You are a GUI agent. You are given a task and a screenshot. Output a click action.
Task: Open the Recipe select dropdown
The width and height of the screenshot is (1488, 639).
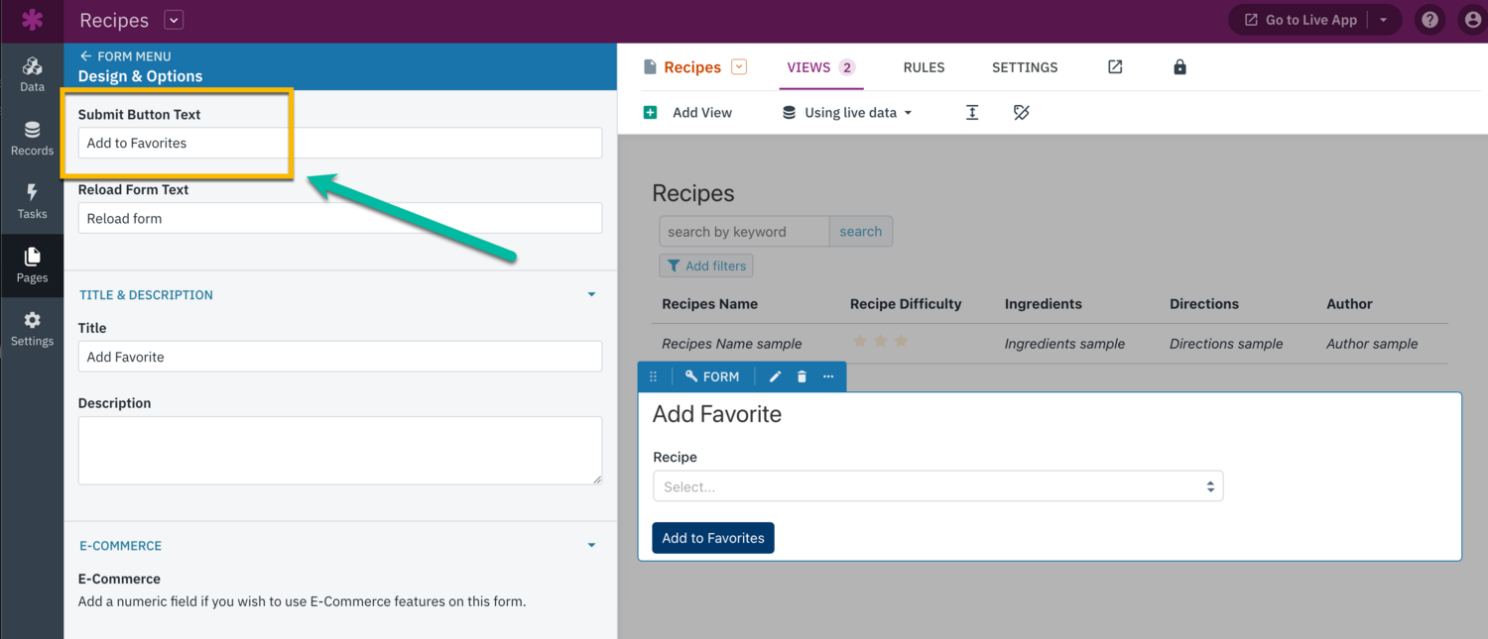click(937, 486)
